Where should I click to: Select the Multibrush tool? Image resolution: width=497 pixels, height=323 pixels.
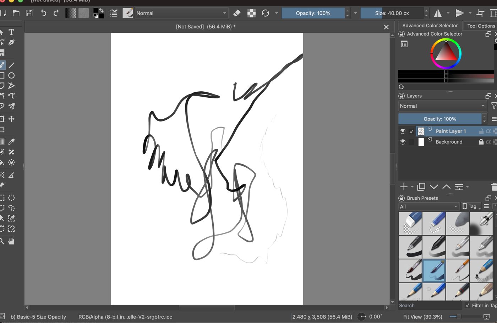(x=11, y=106)
